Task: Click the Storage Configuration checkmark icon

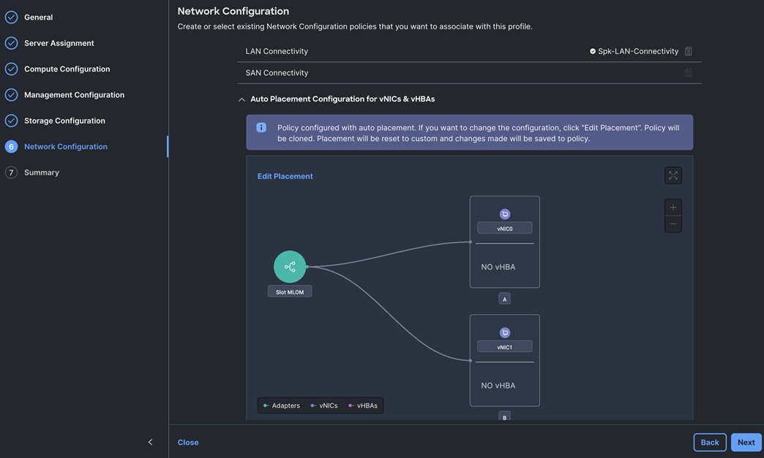Action: click(11, 121)
